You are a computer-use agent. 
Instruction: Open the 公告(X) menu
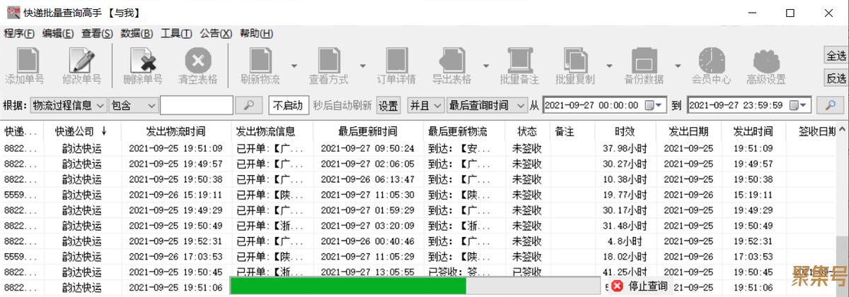[216, 33]
